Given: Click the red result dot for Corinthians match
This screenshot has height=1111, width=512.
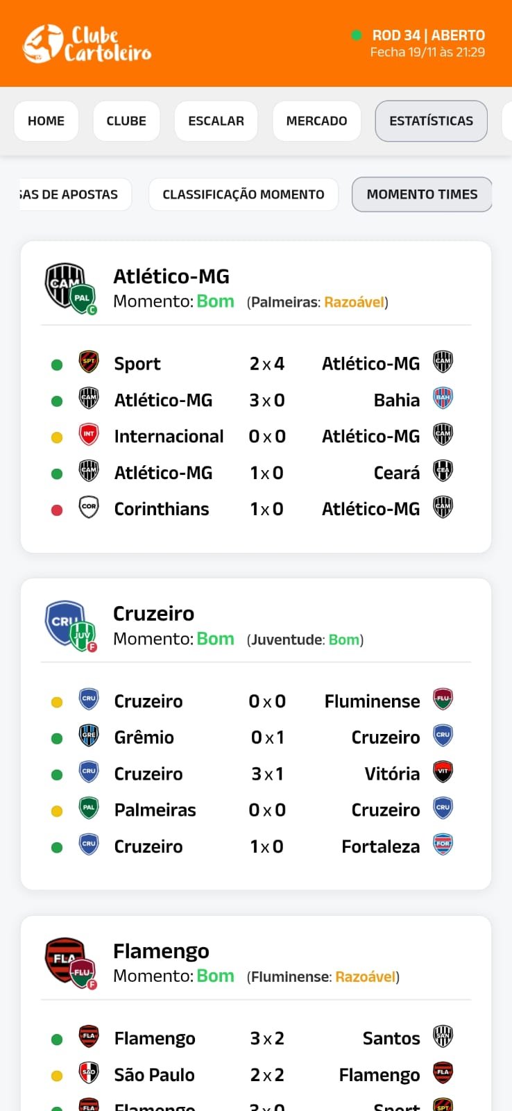Looking at the screenshot, I should click(57, 510).
